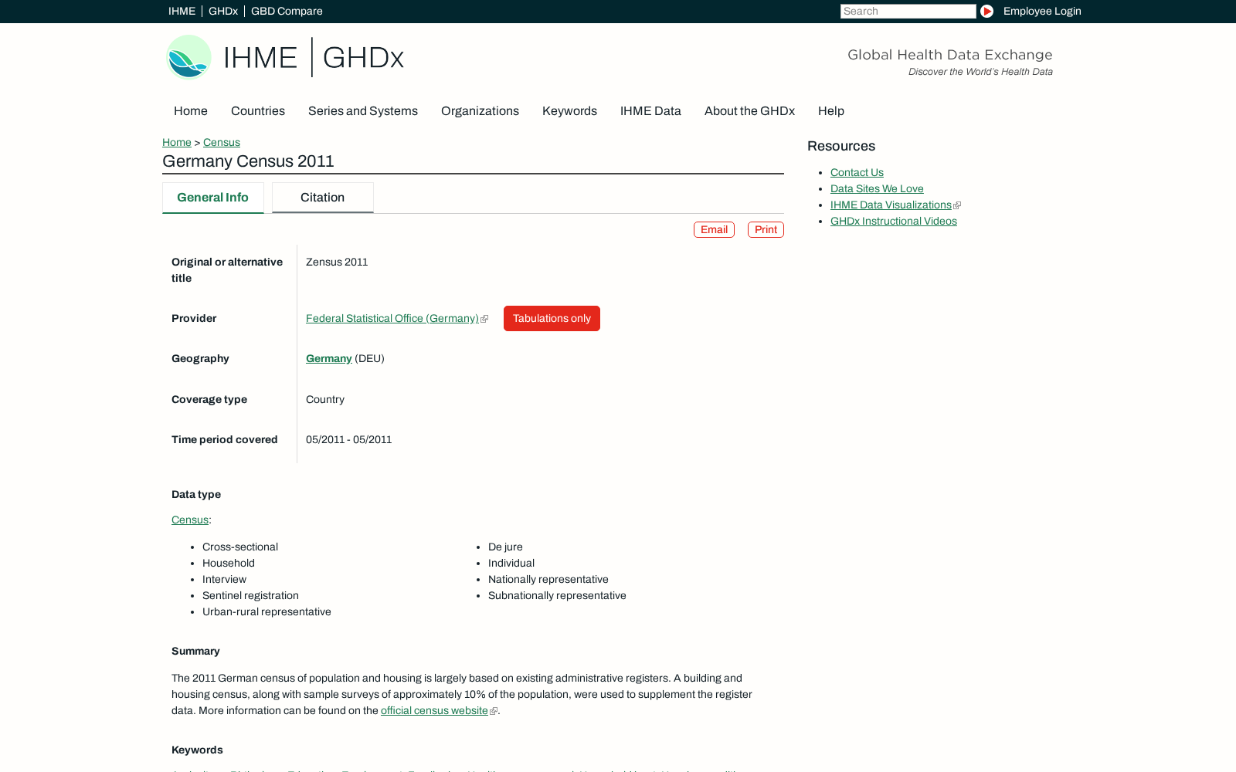The height and width of the screenshot is (772, 1236).
Task: Open the Germany geography link
Action: [x=329, y=359]
